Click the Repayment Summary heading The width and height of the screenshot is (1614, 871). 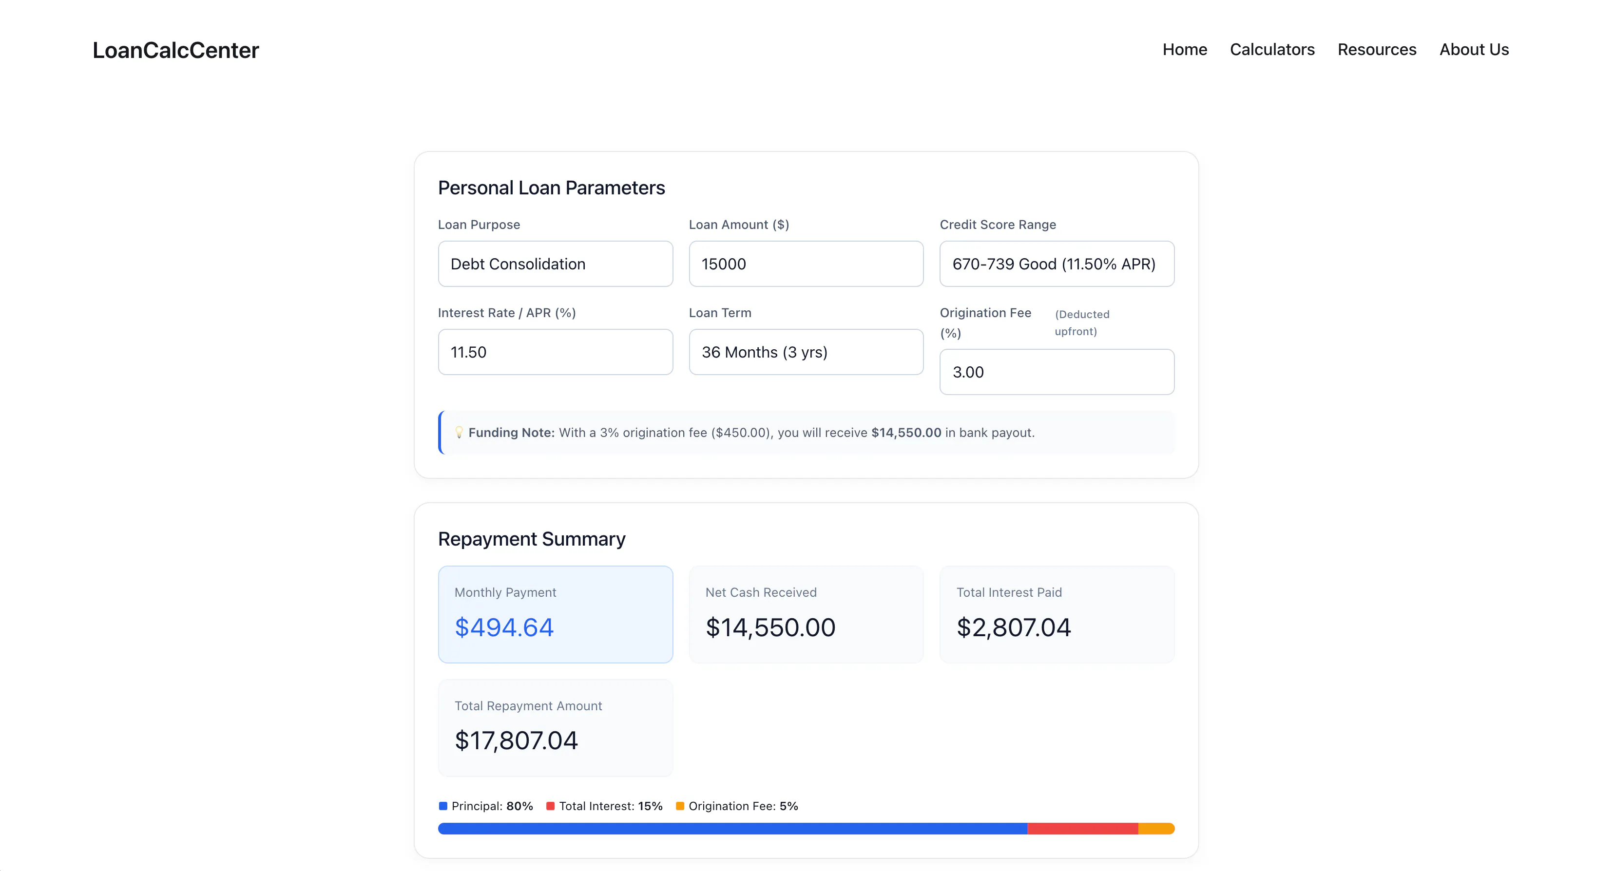pos(531,539)
